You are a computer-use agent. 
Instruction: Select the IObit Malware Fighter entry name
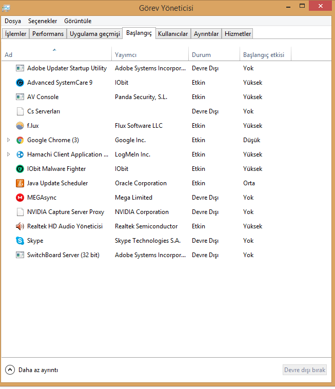click(56, 169)
